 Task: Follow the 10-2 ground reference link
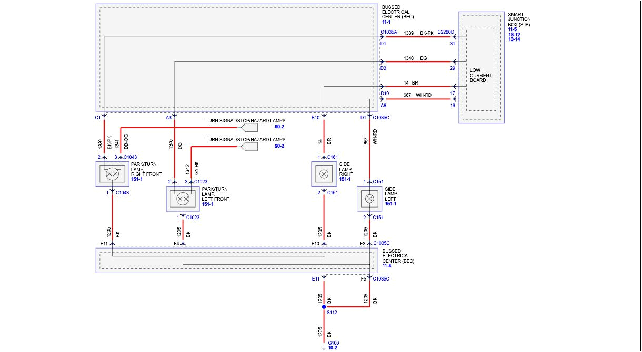pyautogui.click(x=333, y=348)
